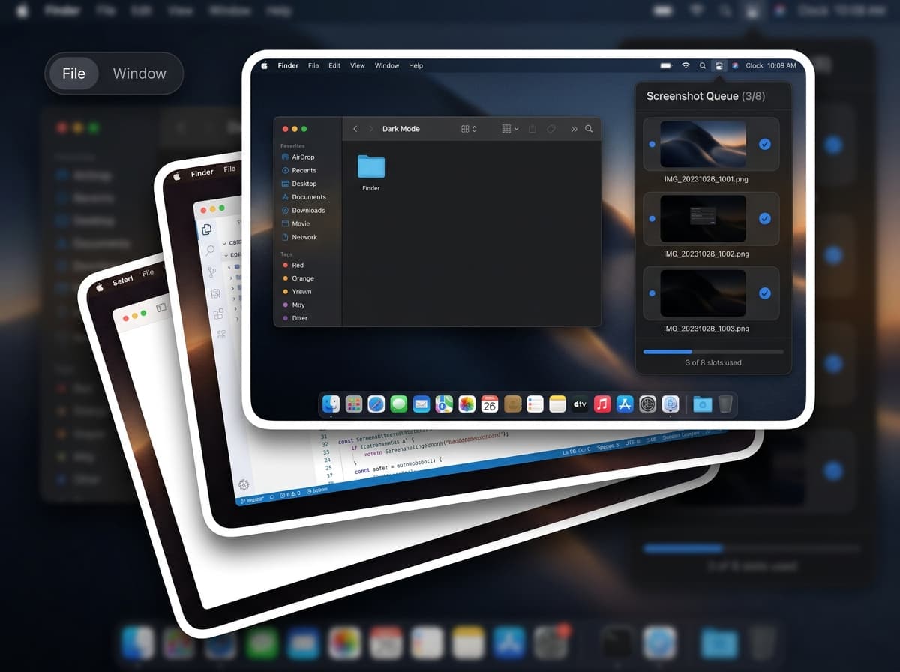The width and height of the screenshot is (900, 672).
Task: Open Safari compass icon in the dock
Action: tap(376, 404)
